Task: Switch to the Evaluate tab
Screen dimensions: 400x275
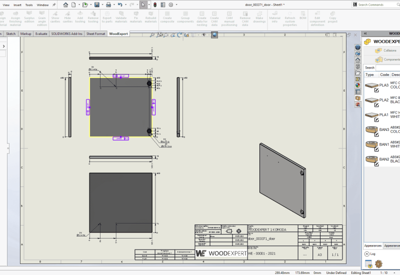Action: coord(41,33)
